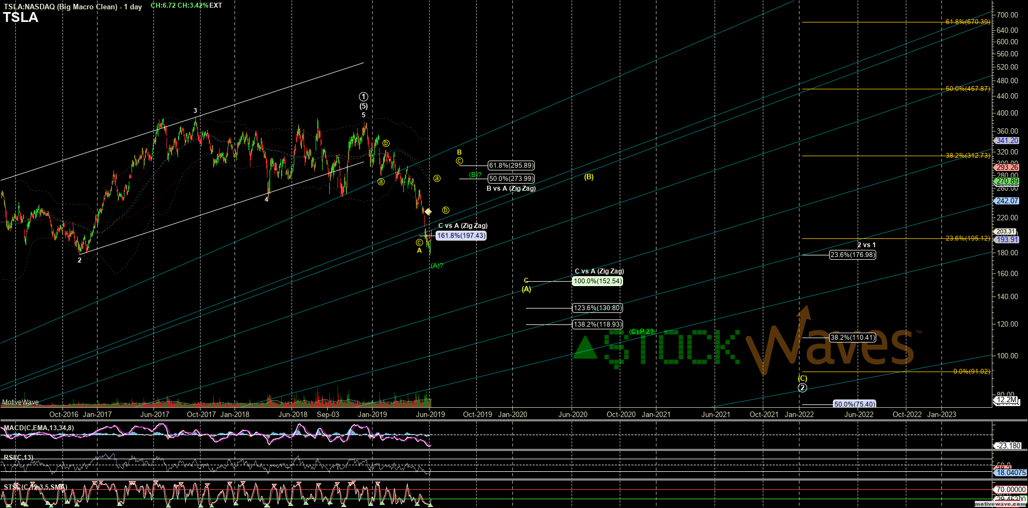Click Oct-2020 on the time axis
This screenshot has width=1028, height=508.
tap(621, 414)
